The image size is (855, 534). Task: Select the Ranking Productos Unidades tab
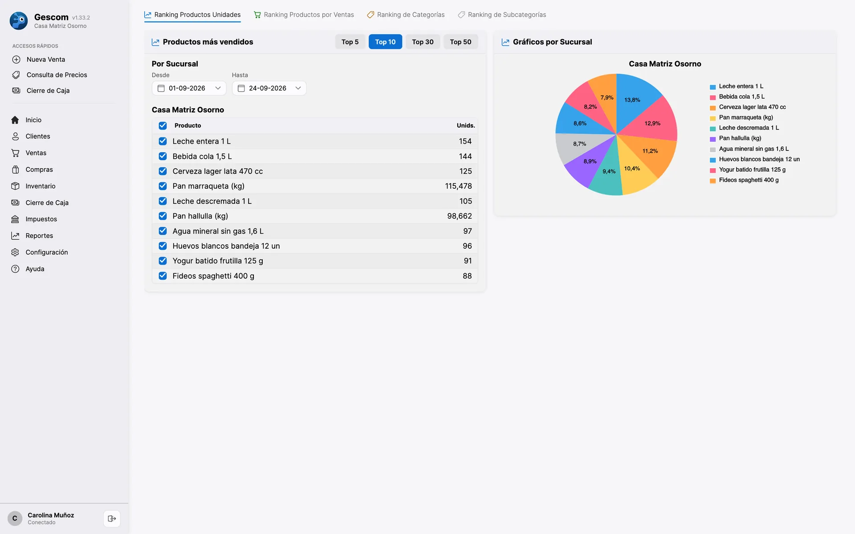(192, 15)
